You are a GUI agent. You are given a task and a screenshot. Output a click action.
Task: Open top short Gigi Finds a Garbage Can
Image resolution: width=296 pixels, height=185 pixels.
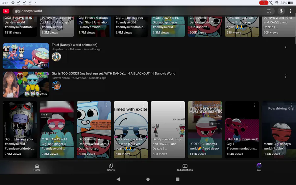pos(94,26)
